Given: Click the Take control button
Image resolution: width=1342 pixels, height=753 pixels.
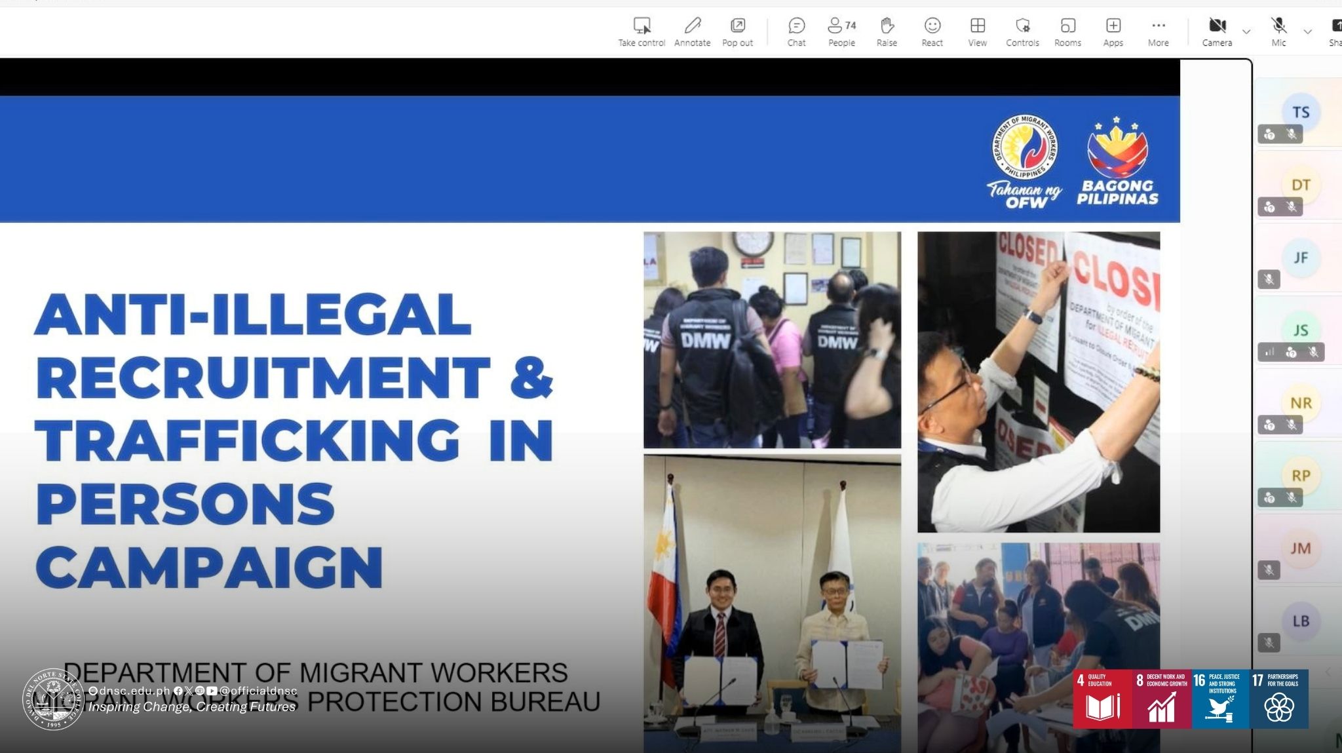Looking at the screenshot, I should tap(642, 32).
